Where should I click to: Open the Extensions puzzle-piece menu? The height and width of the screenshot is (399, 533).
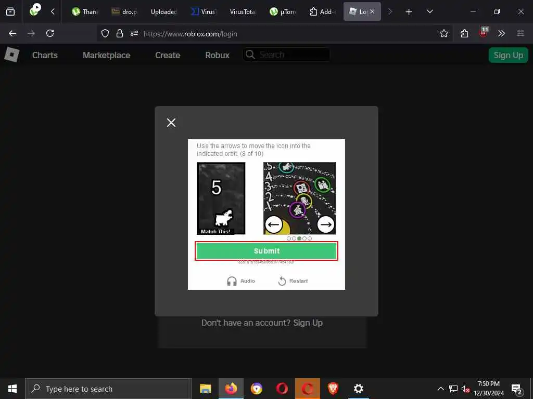pyautogui.click(x=464, y=33)
